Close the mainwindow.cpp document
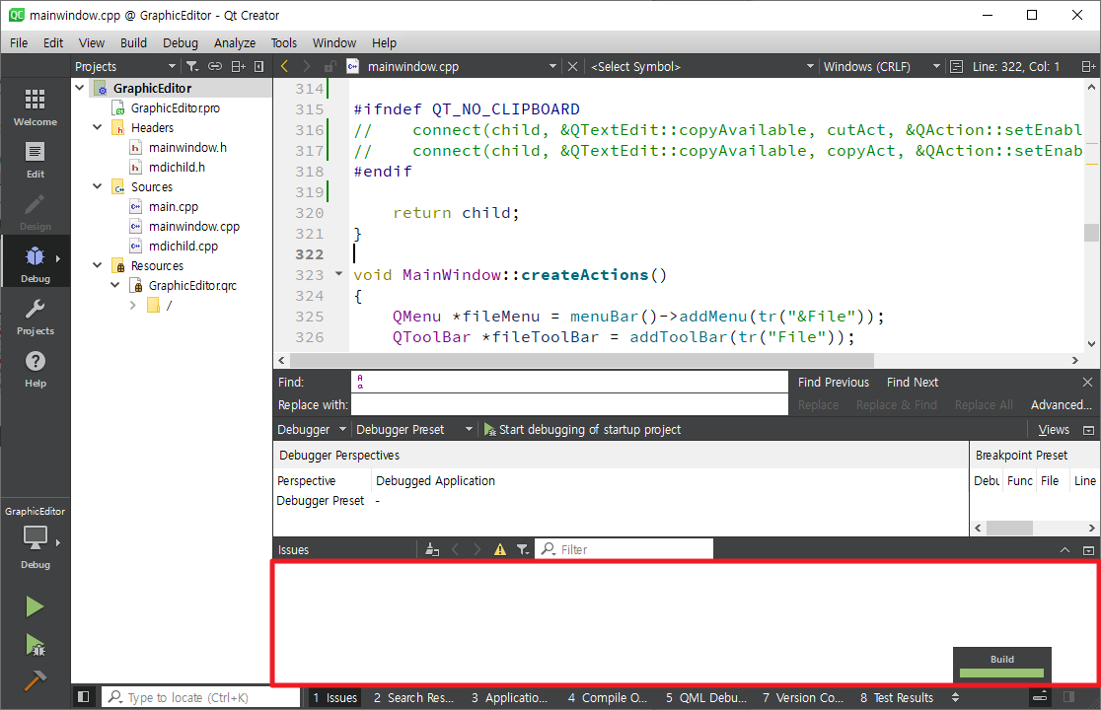The width and height of the screenshot is (1101, 710). (x=572, y=66)
